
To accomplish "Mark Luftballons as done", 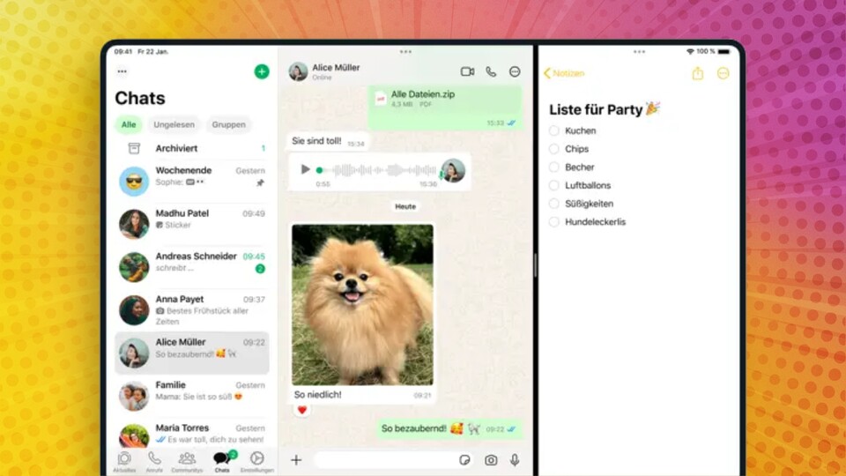I will coord(554,185).
